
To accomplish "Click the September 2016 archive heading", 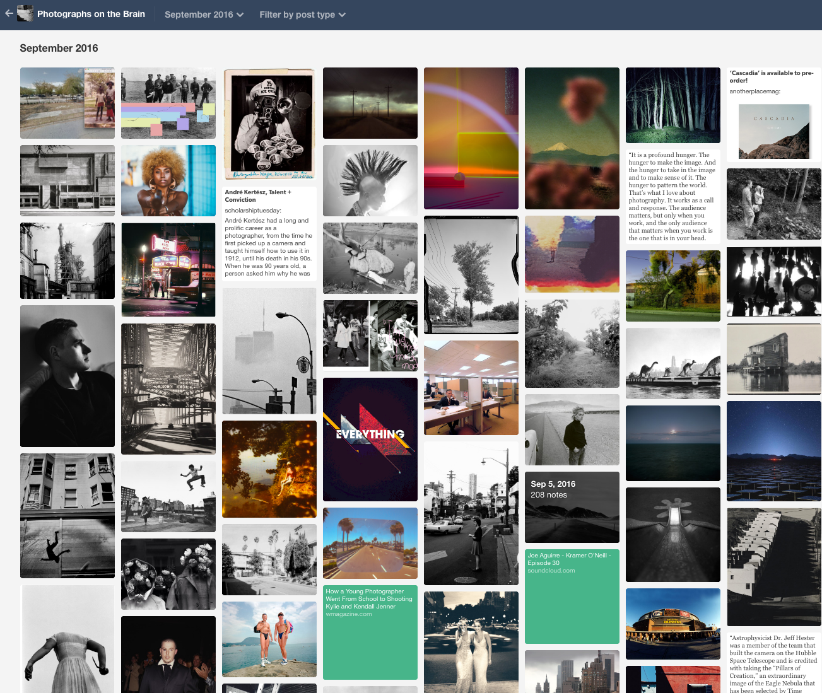I will 59,48.
